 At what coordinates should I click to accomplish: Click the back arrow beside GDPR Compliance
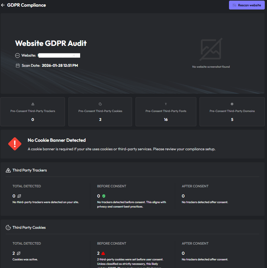pyautogui.click(x=3, y=5)
